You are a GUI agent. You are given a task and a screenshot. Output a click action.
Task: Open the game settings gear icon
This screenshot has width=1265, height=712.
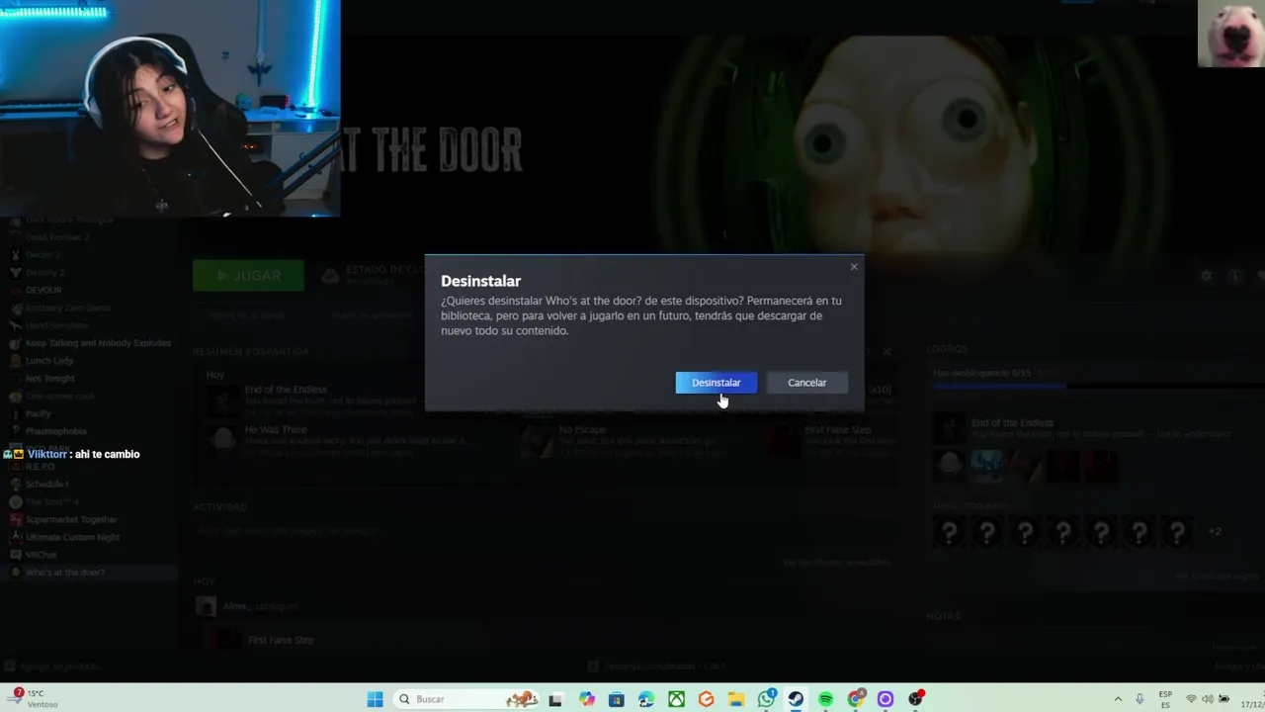(1206, 276)
